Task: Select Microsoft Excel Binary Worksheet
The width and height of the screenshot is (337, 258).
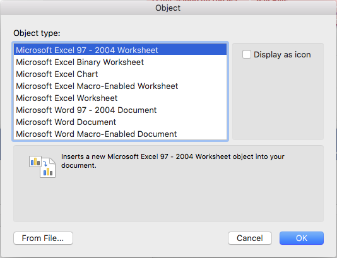Action: 120,62
